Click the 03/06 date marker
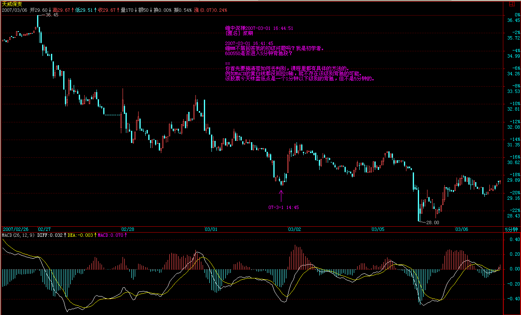The height and width of the screenshot is (315, 521). (462, 230)
